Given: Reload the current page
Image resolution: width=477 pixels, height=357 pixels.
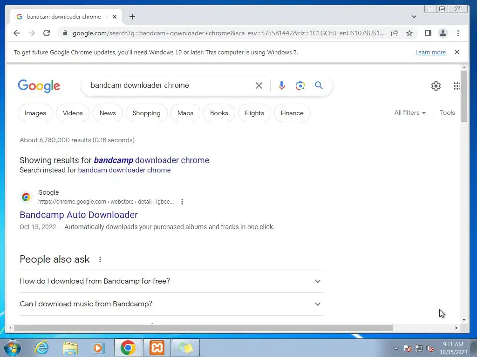Looking at the screenshot, I should point(47,33).
